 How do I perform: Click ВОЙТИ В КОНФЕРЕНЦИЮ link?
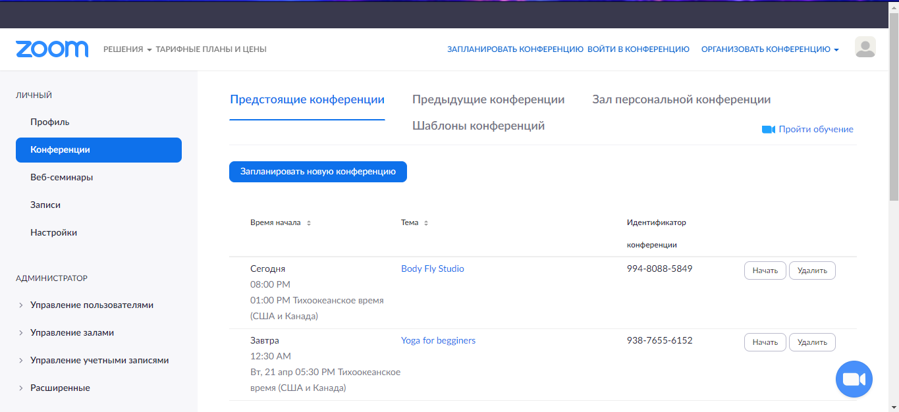[638, 49]
